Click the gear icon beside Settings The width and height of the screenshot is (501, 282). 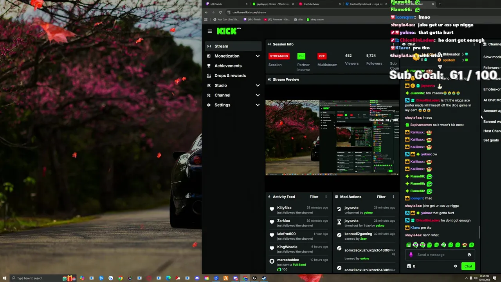(x=209, y=105)
